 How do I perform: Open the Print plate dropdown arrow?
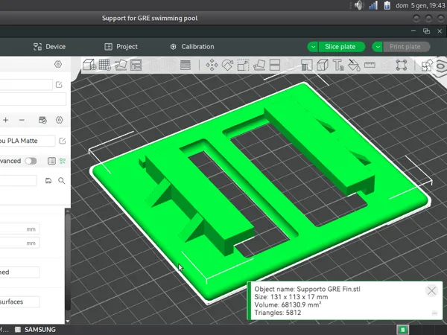click(377, 47)
